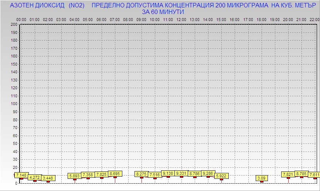Select the 8.275 data label
The image size is (320, 191).
[x=142, y=174]
